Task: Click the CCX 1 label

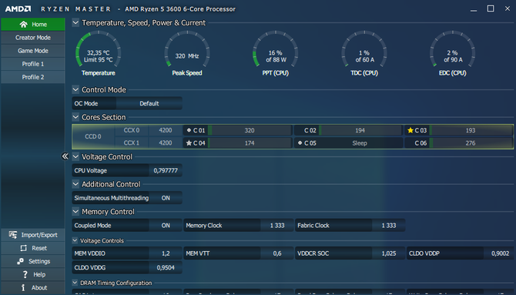Action: [131, 143]
